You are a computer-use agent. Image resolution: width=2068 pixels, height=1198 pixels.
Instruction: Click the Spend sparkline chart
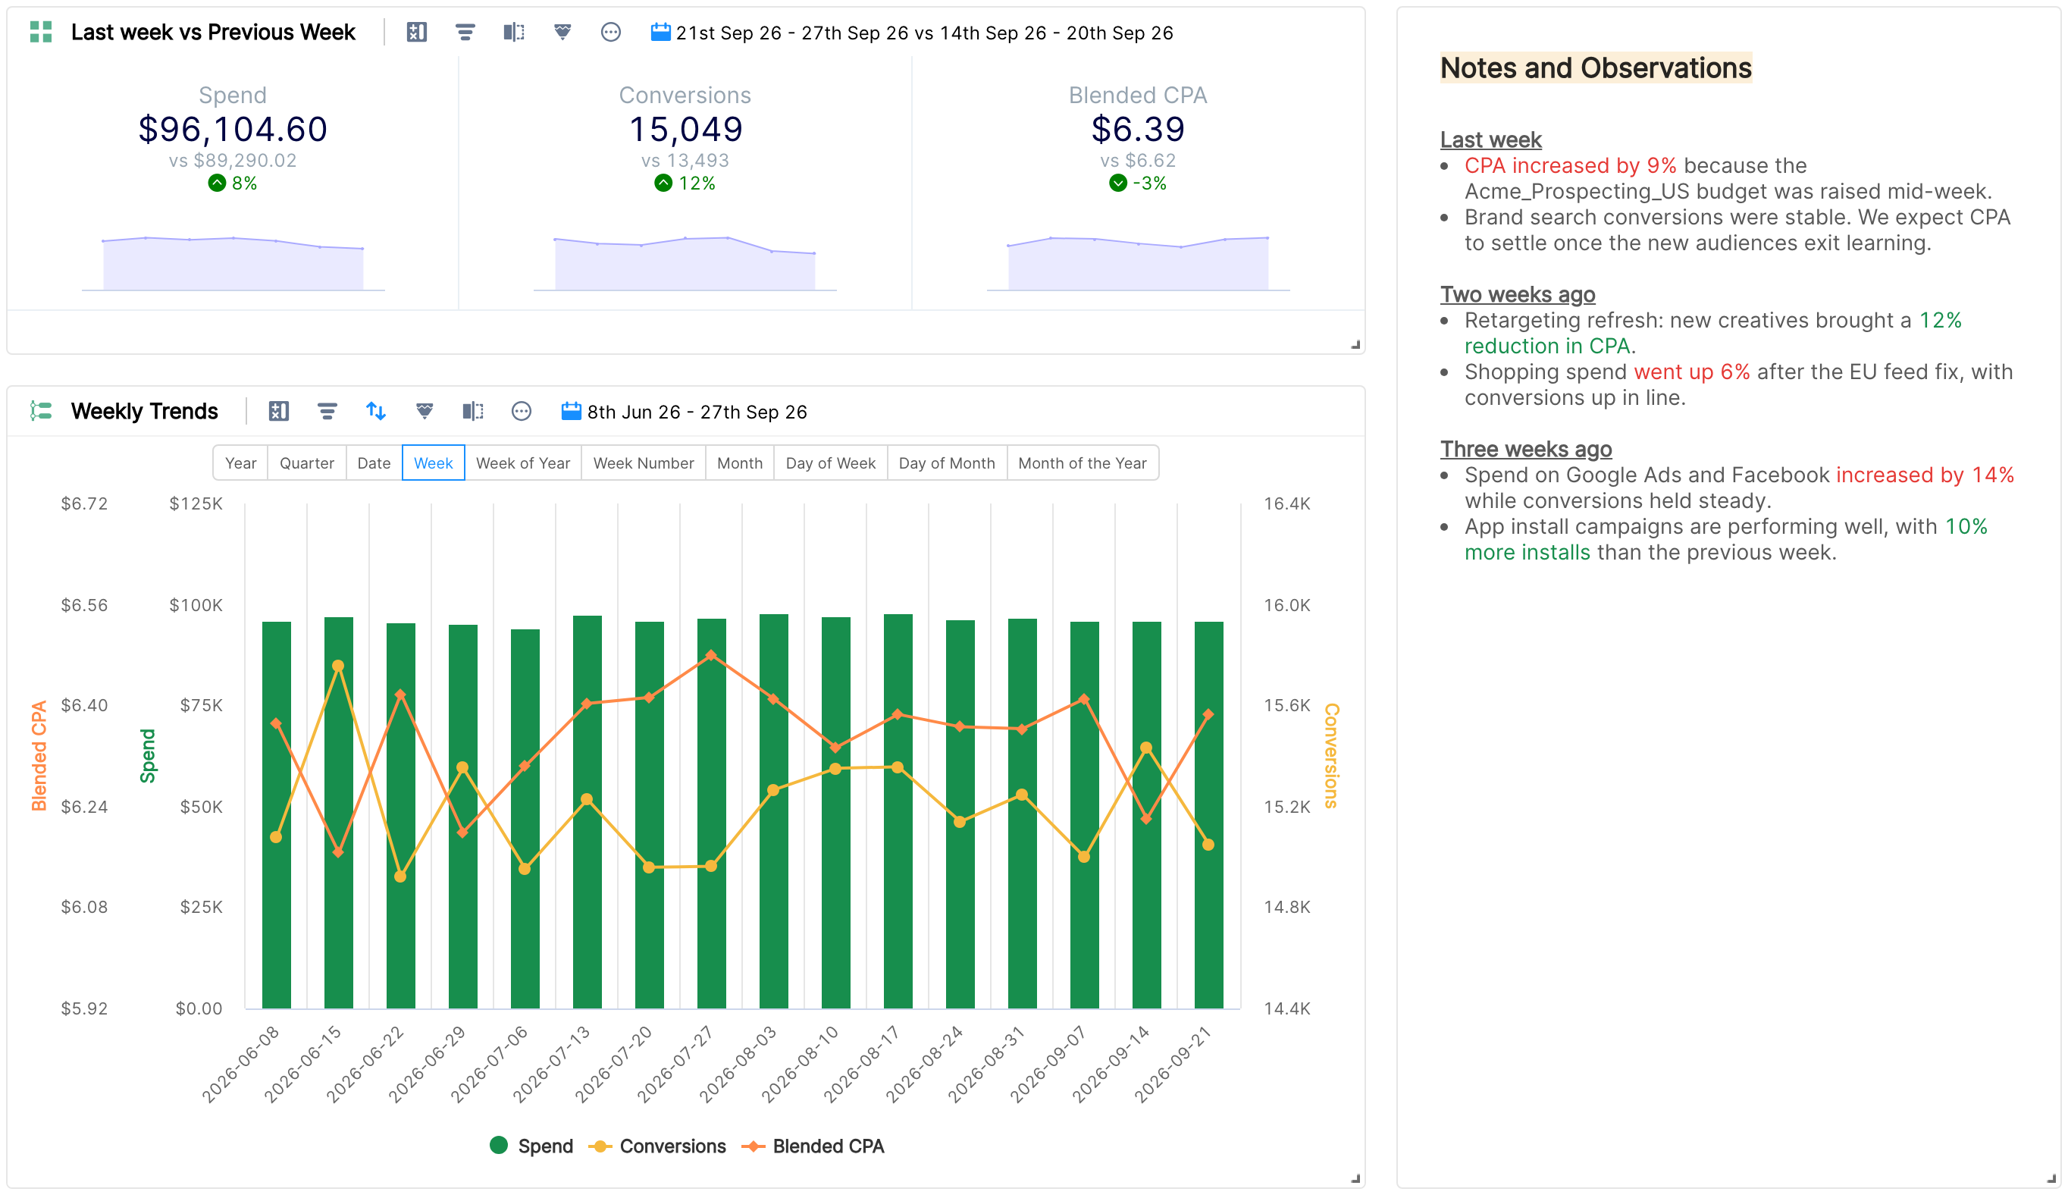click(233, 263)
